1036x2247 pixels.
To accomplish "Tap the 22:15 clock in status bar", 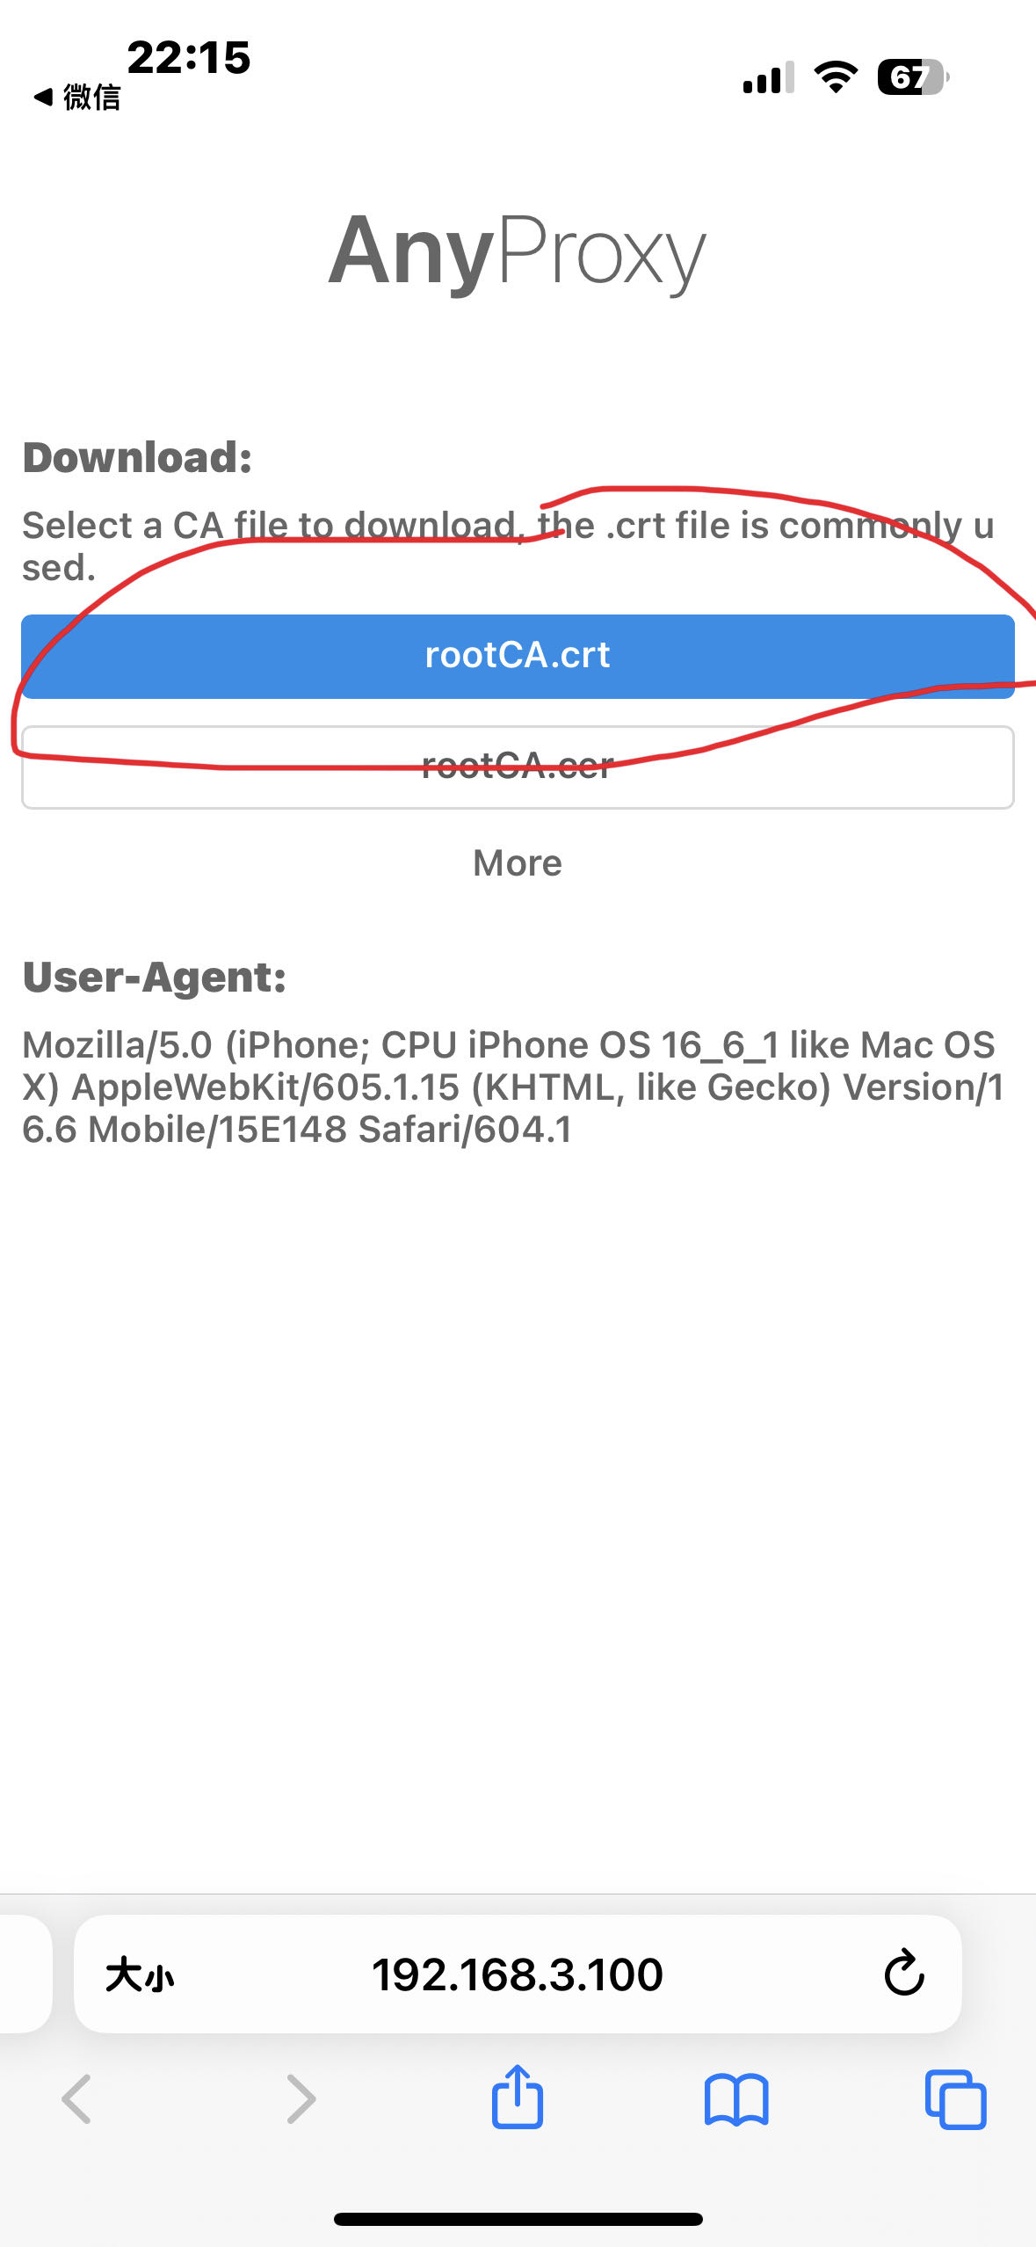I will click(x=189, y=58).
